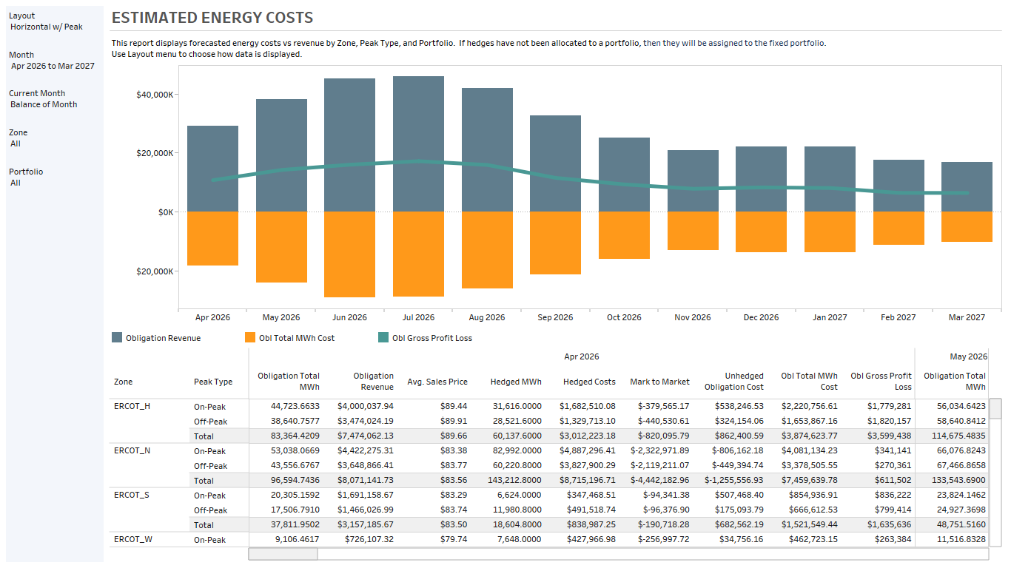Open the Month range filter value
The image size is (1011, 568).
click(x=53, y=66)
